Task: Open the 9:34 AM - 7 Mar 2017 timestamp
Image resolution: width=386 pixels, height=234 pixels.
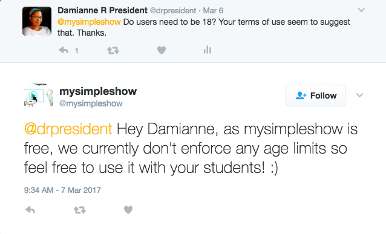Action: click(x=62, y=190)
